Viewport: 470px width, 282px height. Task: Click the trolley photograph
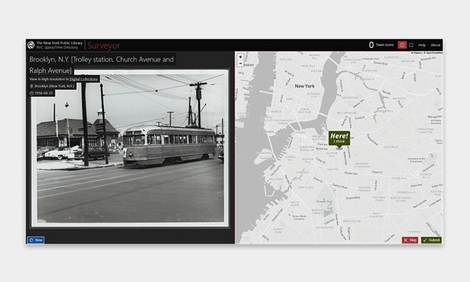click(x=130, y=148)
